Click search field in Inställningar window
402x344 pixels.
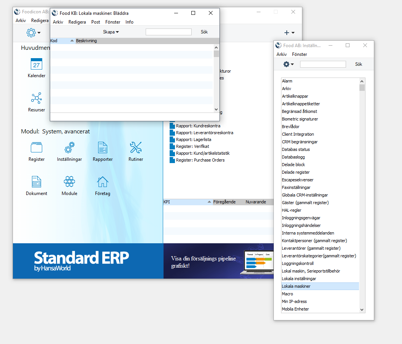pyautogui.click(x=323, y=64)
